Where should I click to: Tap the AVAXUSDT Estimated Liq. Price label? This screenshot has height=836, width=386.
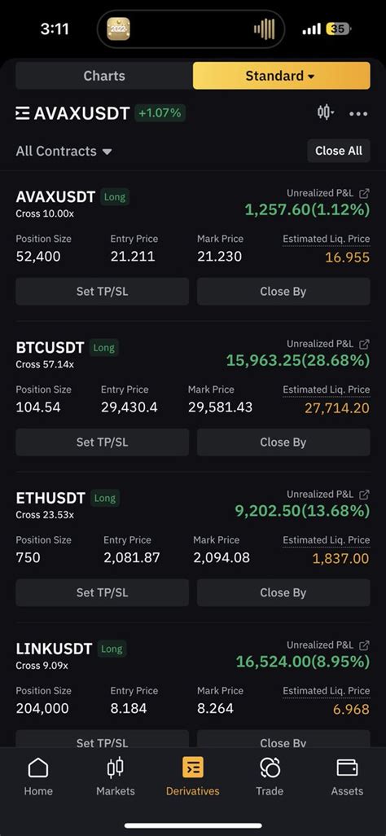327,239
